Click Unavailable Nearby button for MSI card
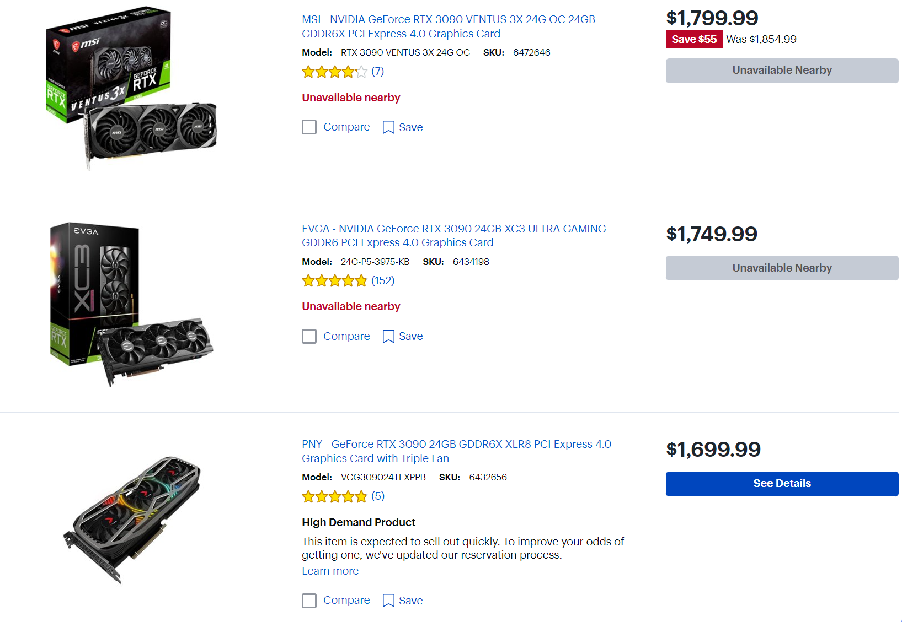902x622 pixels. pos(782,71)
